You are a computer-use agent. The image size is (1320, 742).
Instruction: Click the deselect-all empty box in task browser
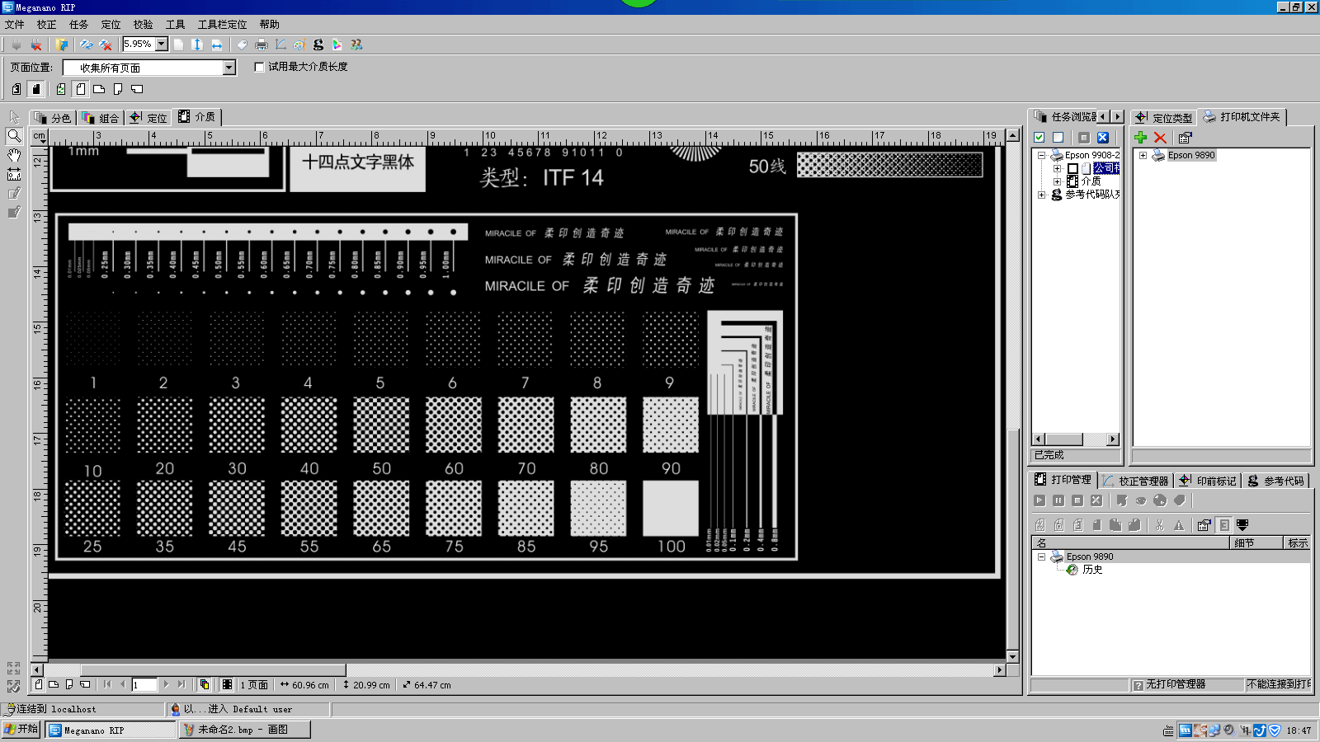coord(1058,138)
